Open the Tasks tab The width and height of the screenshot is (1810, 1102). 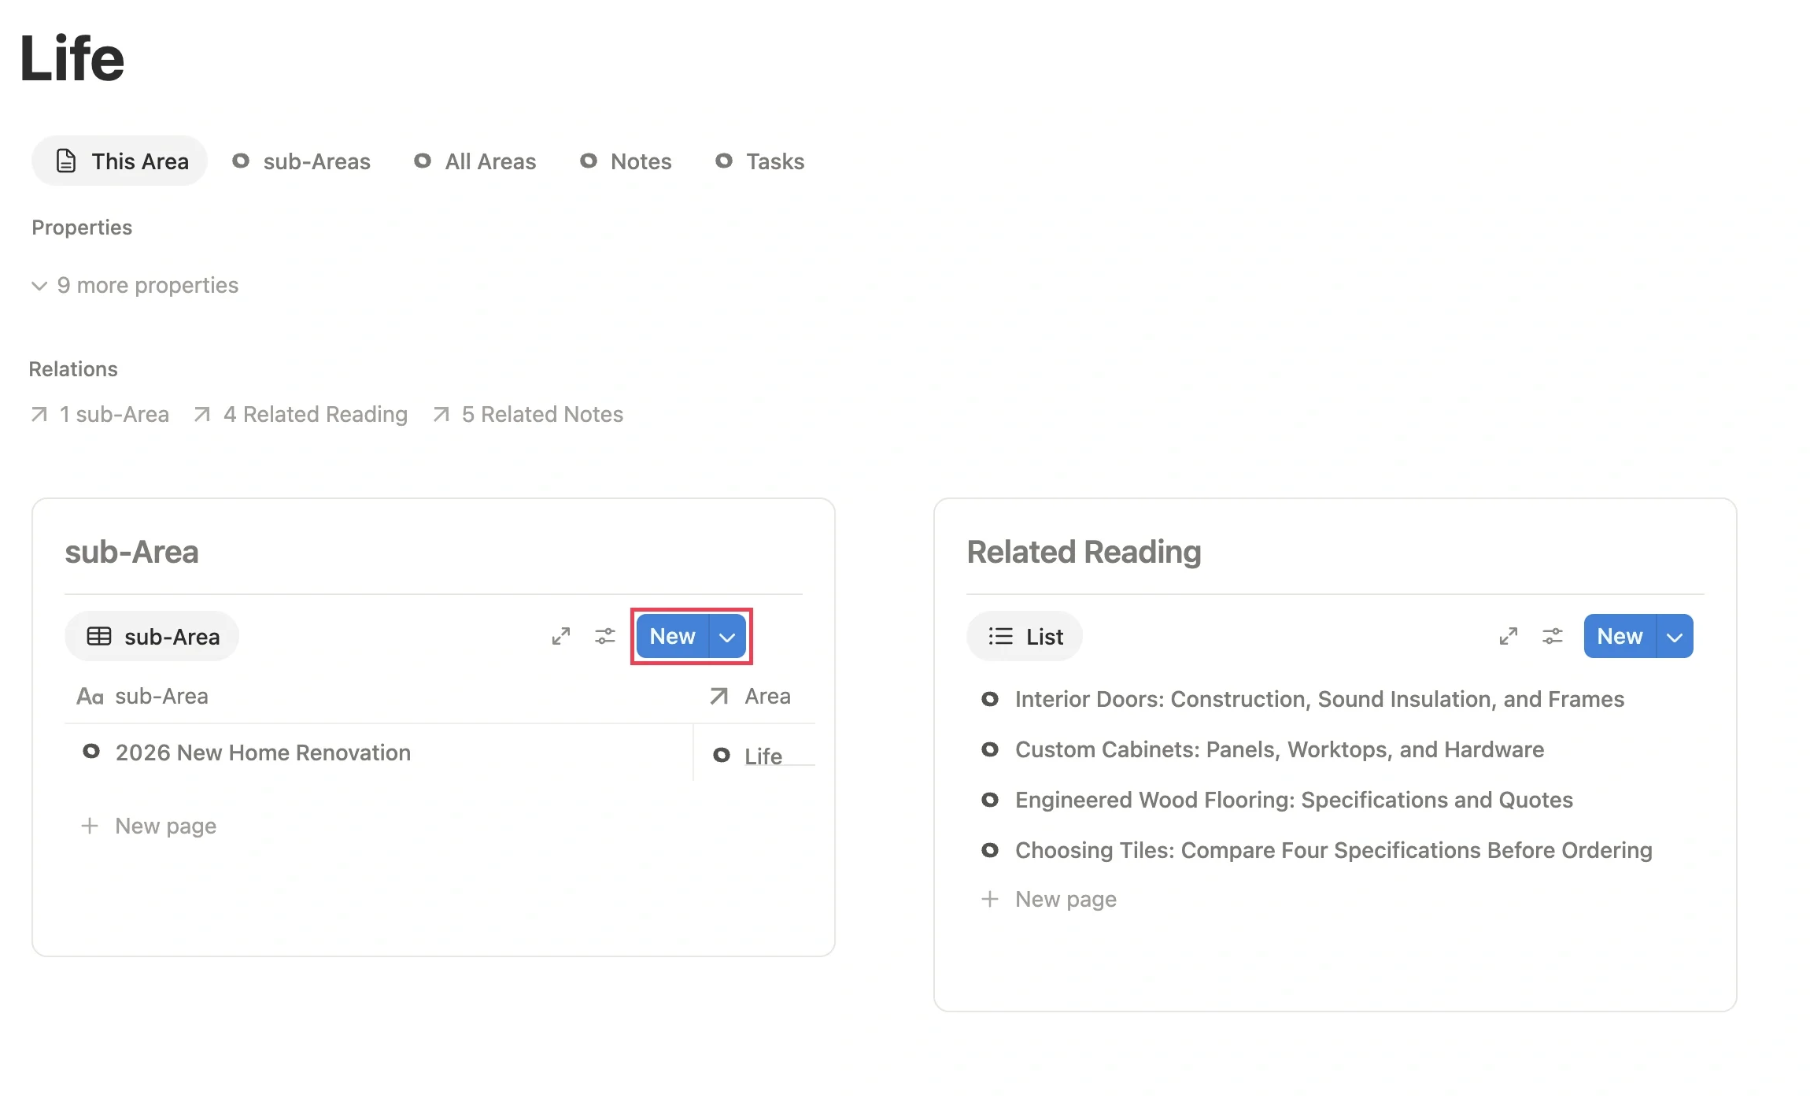point(760,161)
